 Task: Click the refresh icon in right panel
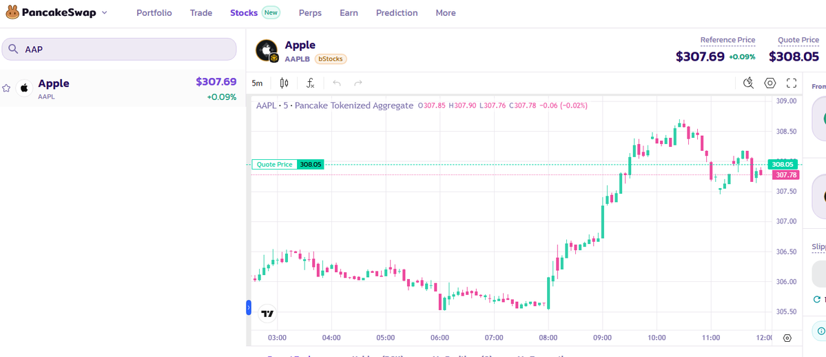click(818, 300)
